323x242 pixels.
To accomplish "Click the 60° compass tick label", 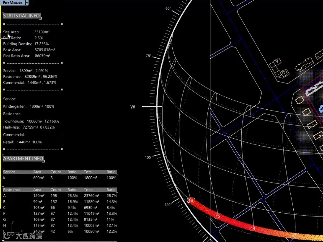I will (x=168, y=8).
